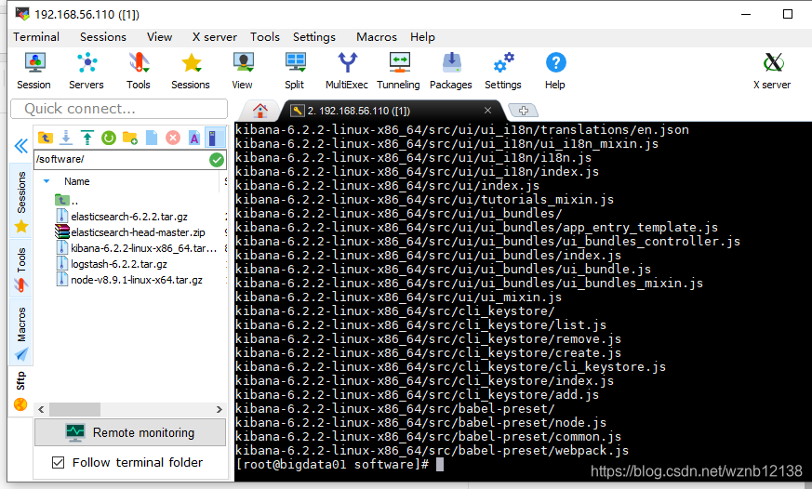Click the file list scroll left arrow

(x=42, y=409)
